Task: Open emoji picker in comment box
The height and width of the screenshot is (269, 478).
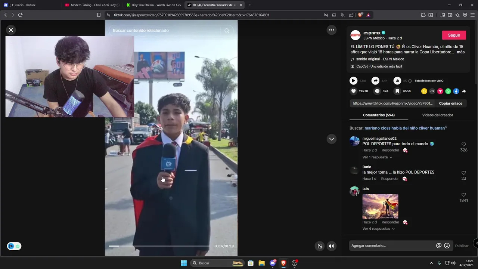Action: (447, 245)
